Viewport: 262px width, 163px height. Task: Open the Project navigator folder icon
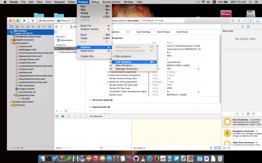pos(11,27)
